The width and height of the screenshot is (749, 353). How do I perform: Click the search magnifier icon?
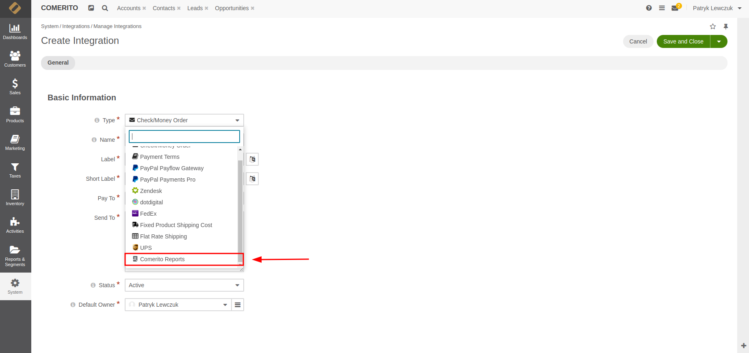click(105, 8)
